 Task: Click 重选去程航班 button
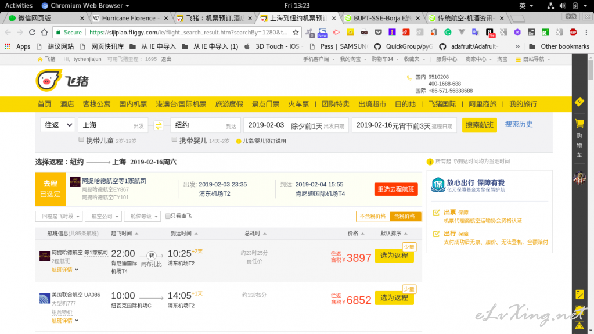coord(396,189)
